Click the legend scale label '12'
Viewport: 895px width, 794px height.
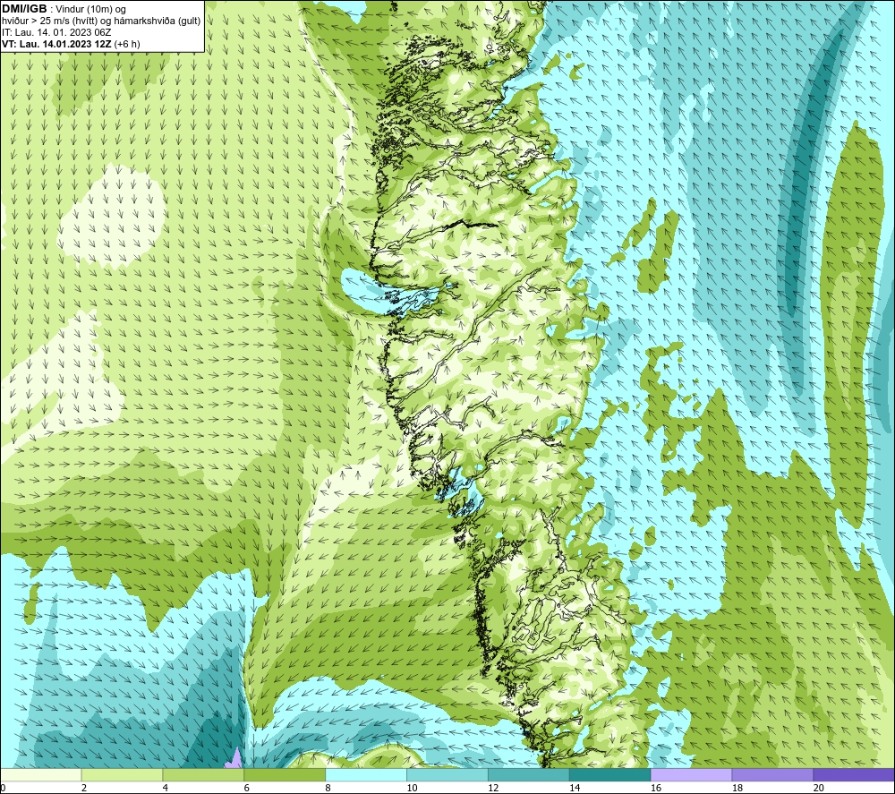click(x=493, y=788)
